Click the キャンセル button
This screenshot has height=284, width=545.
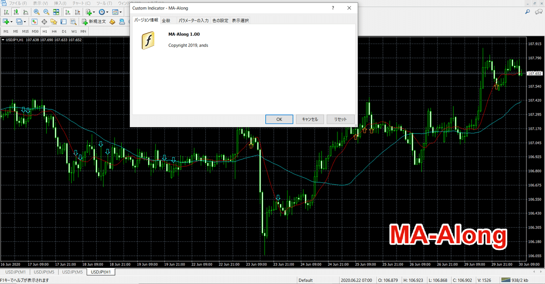point(310,119)
